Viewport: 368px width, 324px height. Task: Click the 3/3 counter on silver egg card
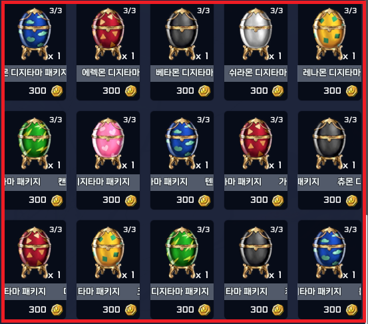277,11
